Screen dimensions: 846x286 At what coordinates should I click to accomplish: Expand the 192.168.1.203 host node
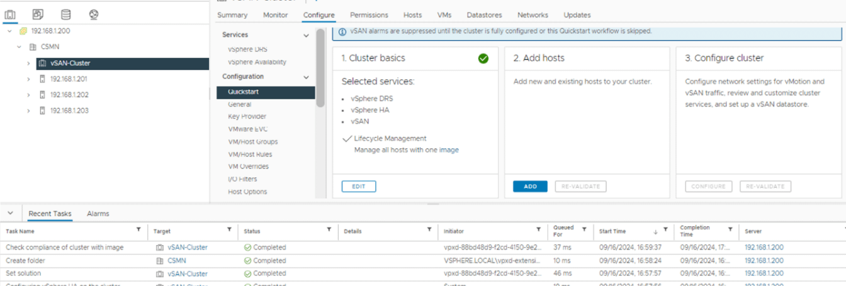28,111
